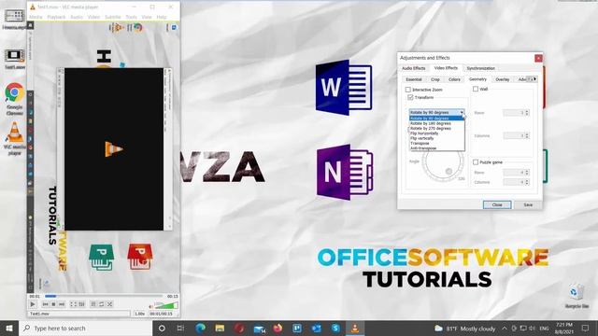Click the next media button in VLC
Viewport: 598px width, 336px height.
[62, 304]
